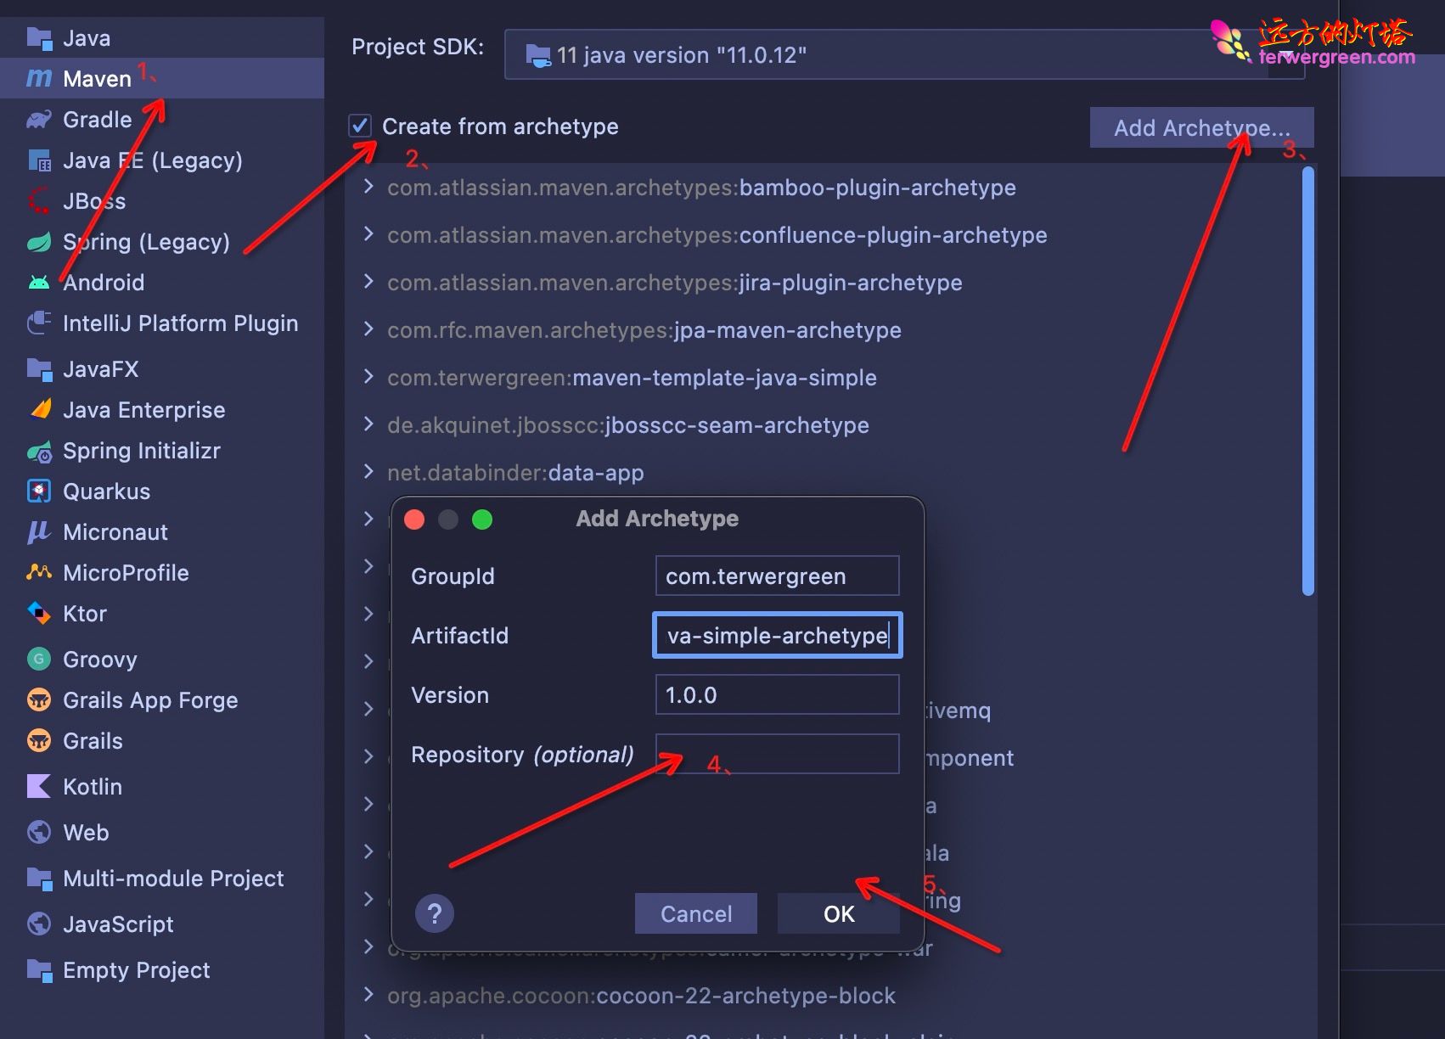
Task: Click the Multi-module Project icon
Action: click(x=39, y=878)
